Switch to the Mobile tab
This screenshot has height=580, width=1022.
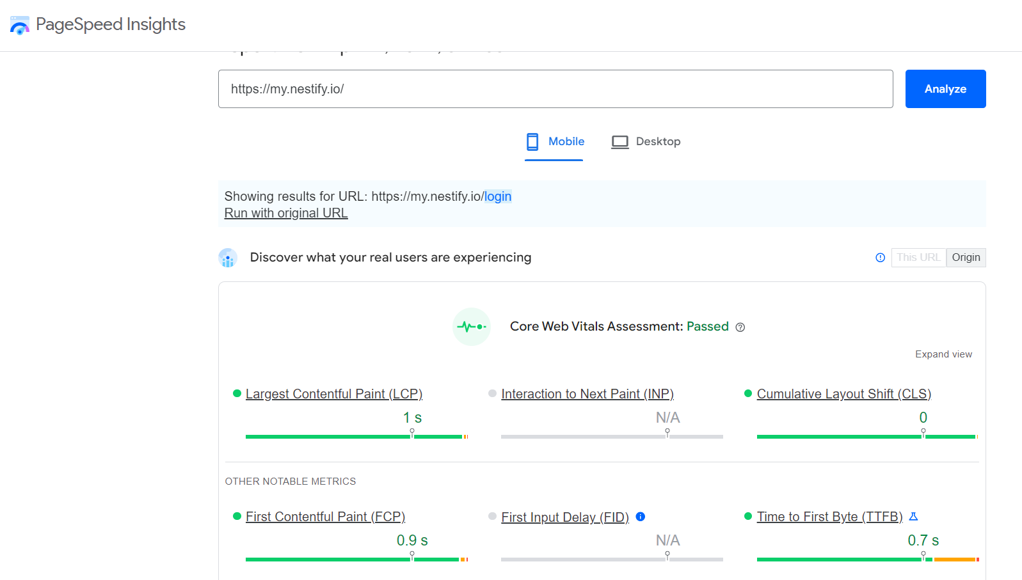pos(554,142)
